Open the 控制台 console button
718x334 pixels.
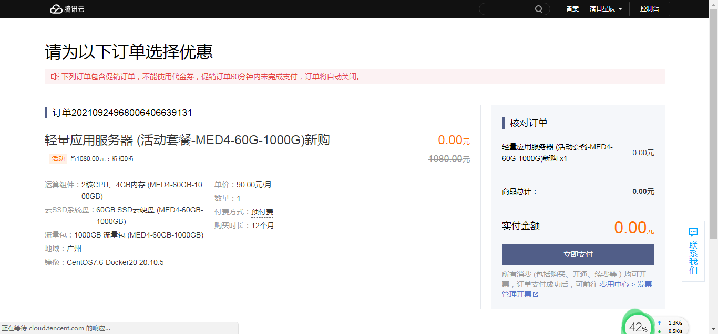[650, 9]
